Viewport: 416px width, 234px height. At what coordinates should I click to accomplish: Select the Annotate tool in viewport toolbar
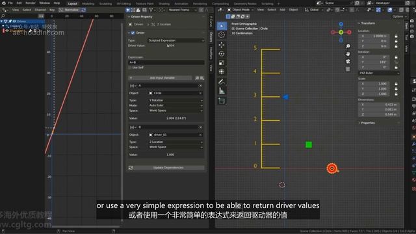click(x=222, y=82)
